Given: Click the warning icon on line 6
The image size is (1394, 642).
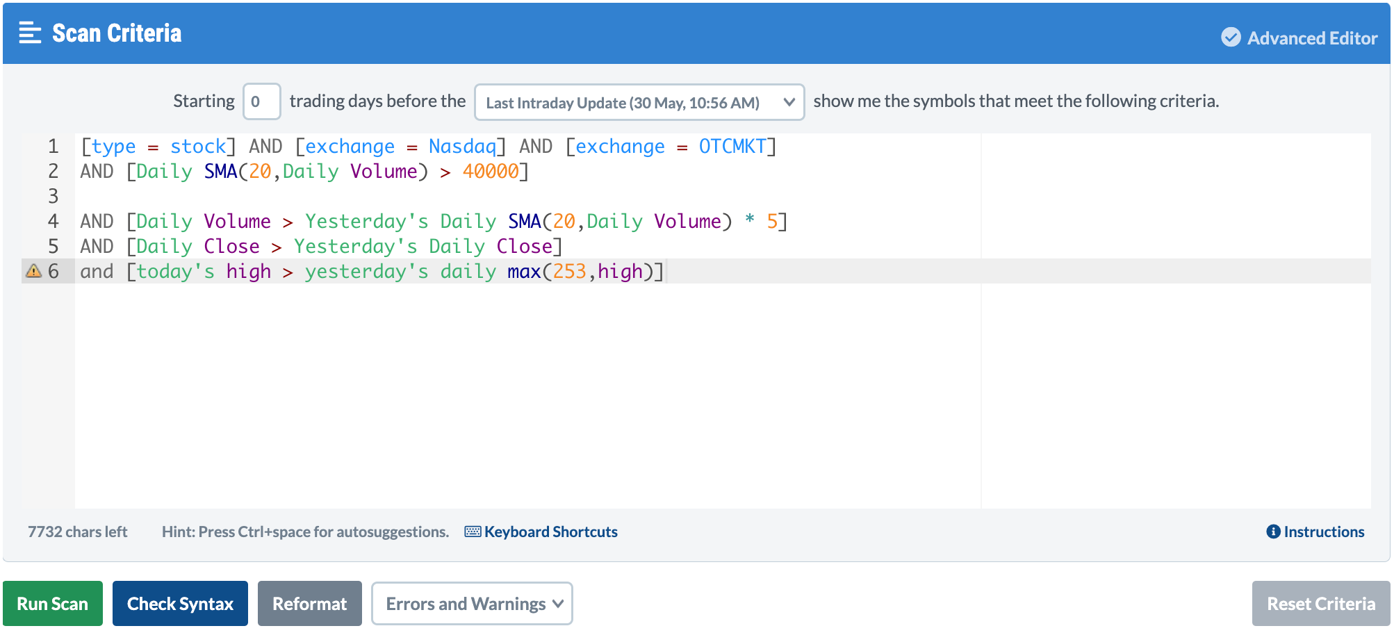Looking at the screenshot, I should [33, 271].
